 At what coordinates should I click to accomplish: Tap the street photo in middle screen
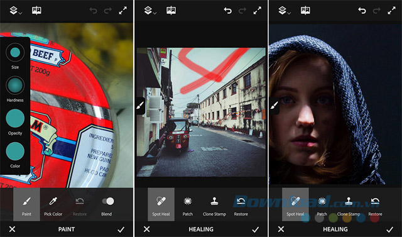201,112
